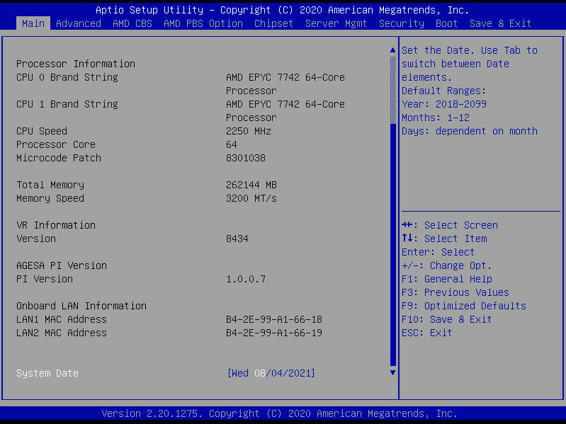The width and height of the screenshot is (566, 424).
Task: Click the left-right arrows Select Screen hint
Action: 450,225
